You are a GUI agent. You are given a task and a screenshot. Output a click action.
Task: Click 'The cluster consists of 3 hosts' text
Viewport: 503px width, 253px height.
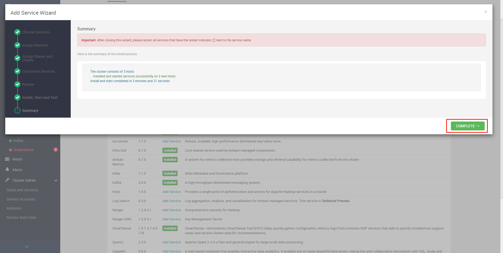coord(112,72)
